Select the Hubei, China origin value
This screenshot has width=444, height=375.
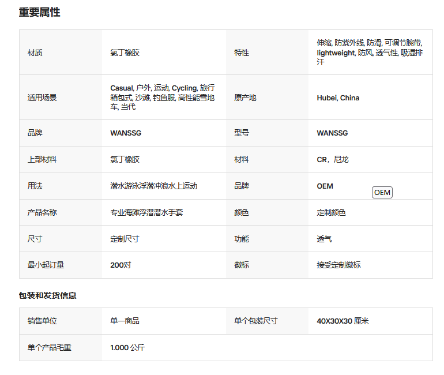338,98
